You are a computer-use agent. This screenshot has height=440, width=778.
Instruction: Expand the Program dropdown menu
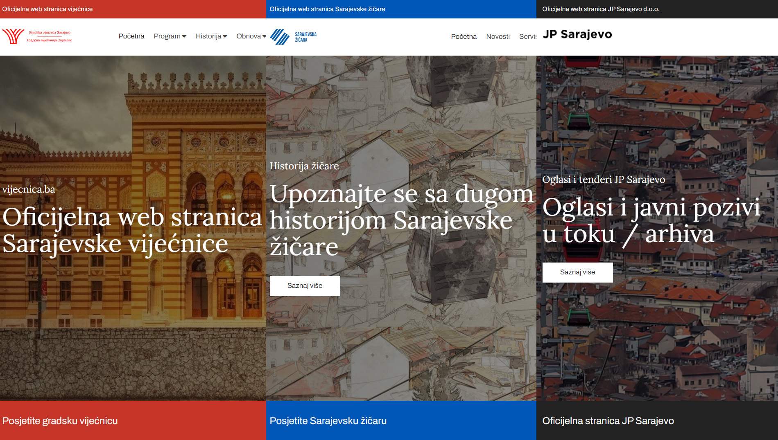170,36
